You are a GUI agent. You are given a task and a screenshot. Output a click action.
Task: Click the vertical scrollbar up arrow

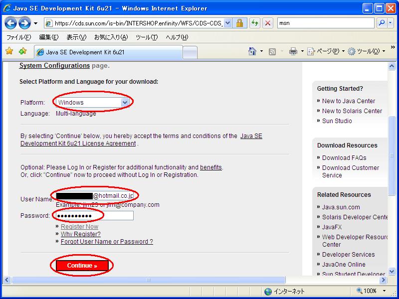tap(392, 66)
